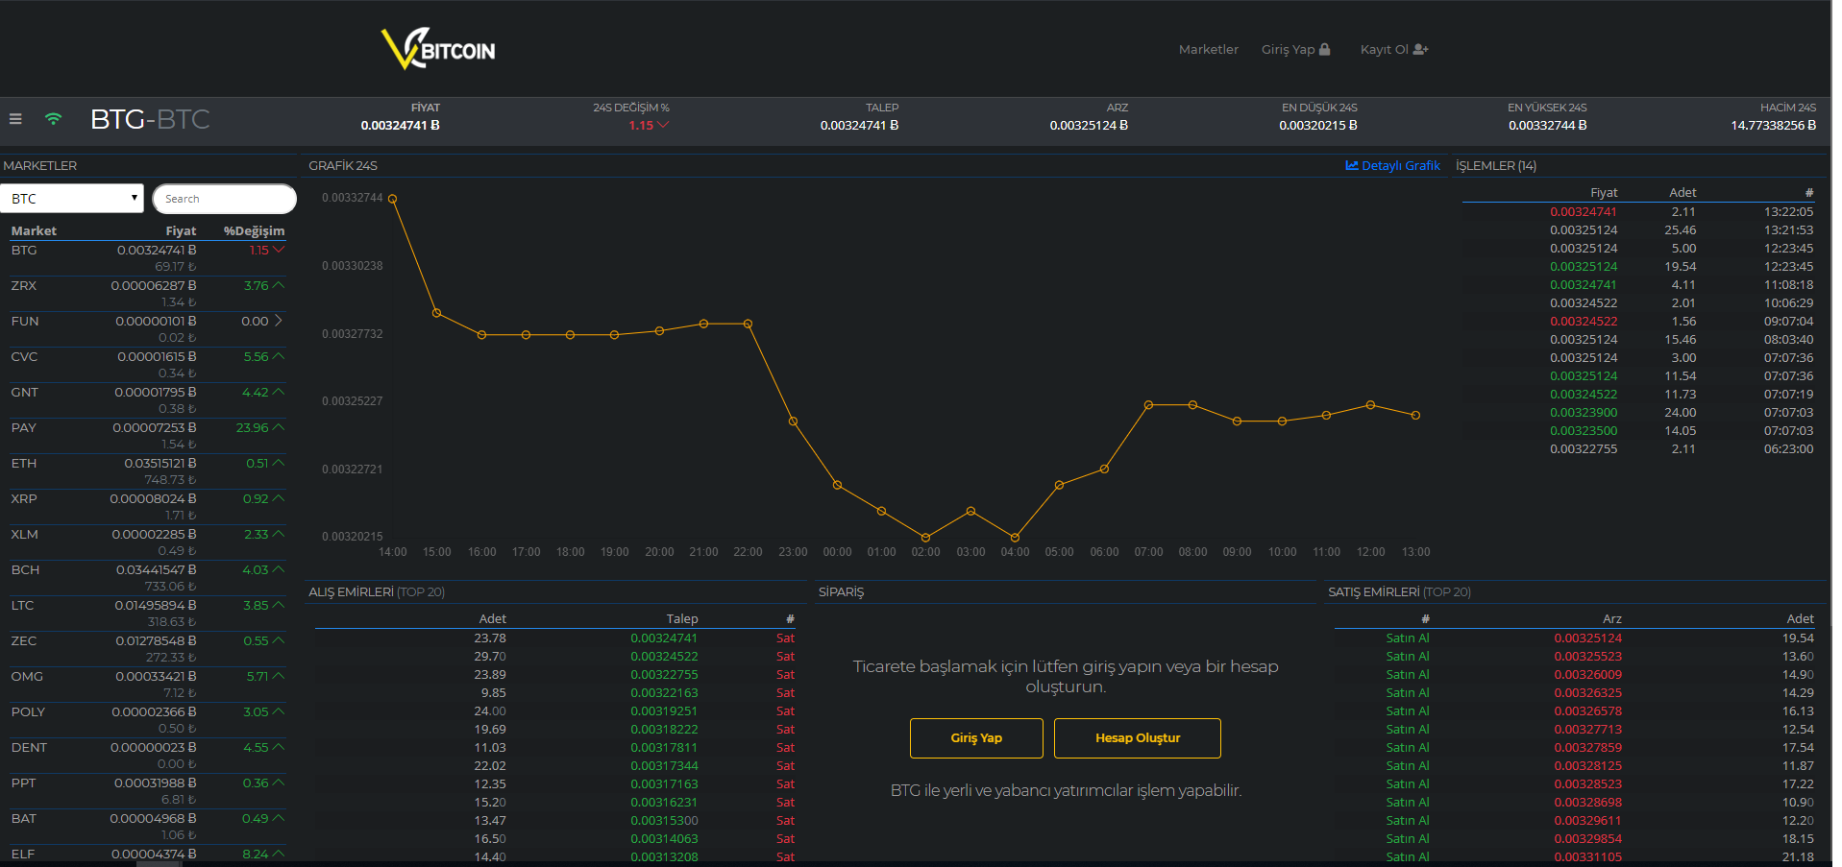Click the 02:00 data point on chart
The width and height of the screenshot is (1842, 867).
[925, 538]
